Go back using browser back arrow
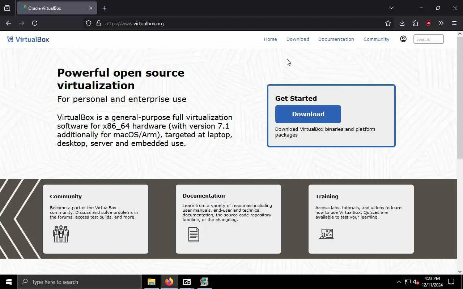Image resolution: width=463 pixels, height=289 pixels. [9, 23]
